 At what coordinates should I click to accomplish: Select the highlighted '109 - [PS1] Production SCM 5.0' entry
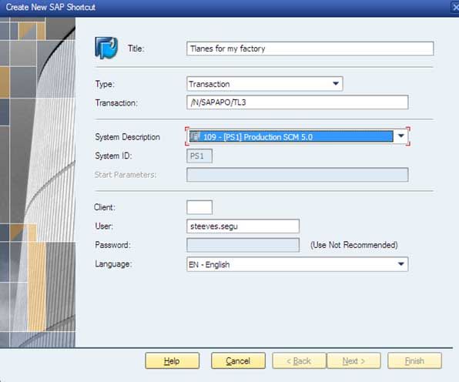[x=291, y=136]
